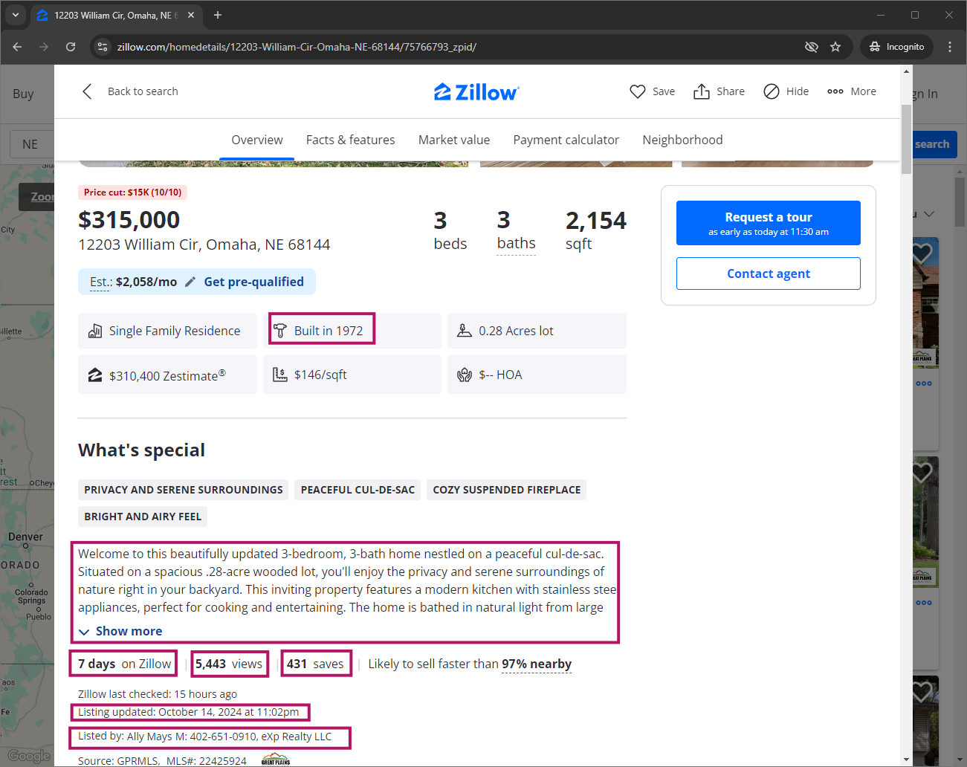
Task: Click the Save heart icon
Action: coord(637,91)
